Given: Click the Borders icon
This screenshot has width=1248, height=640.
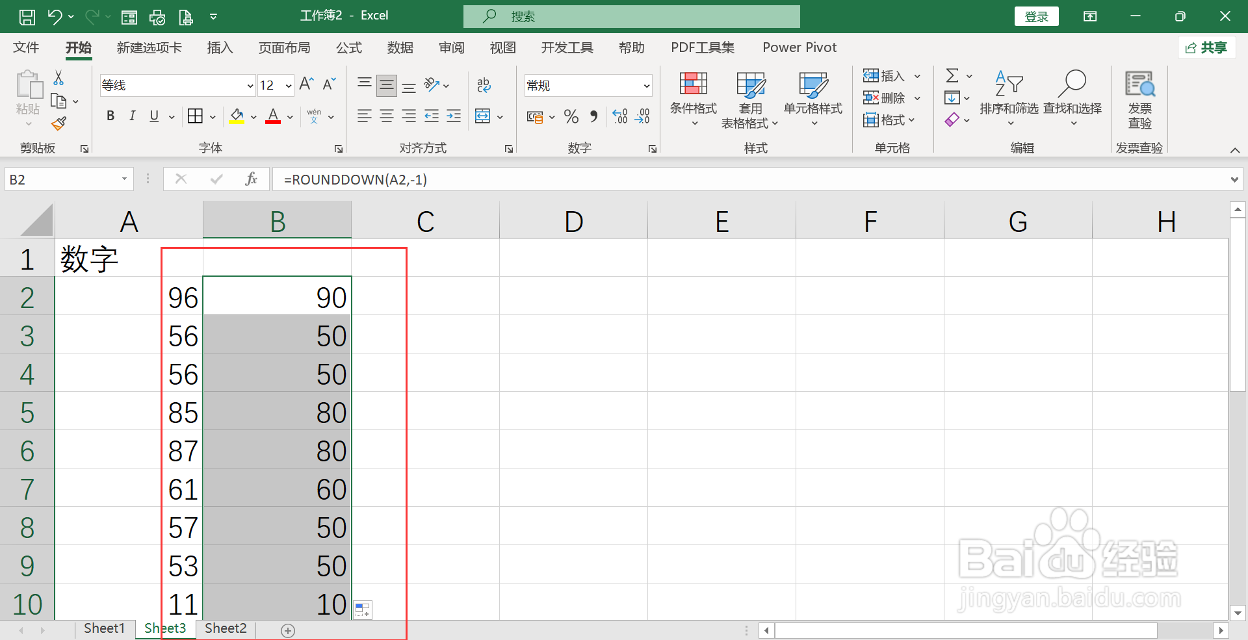Looking at the screenshot, I should tap(195, 116).
